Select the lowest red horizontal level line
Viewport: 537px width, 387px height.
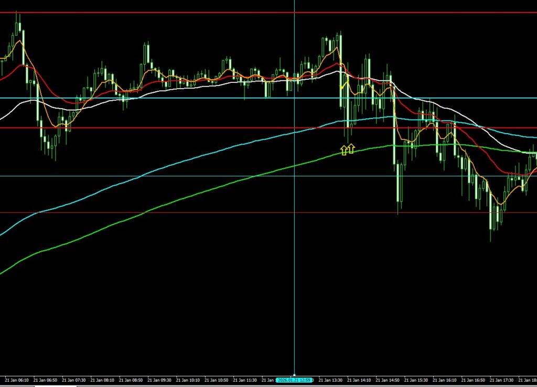click(x=157, y=212)
